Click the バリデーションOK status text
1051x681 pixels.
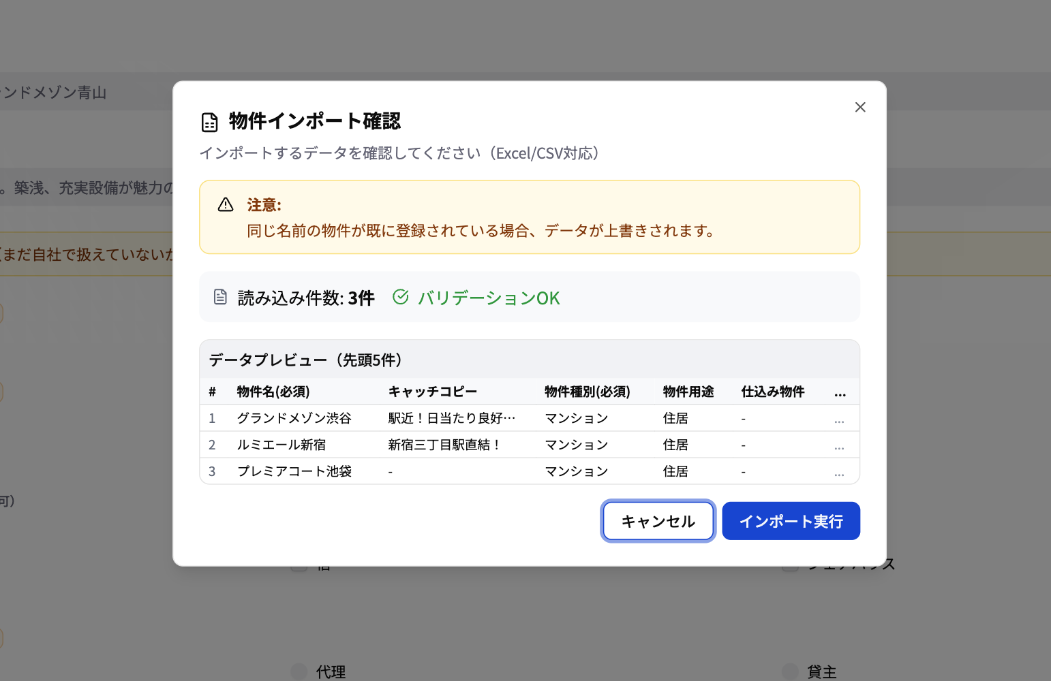point(488,298)
